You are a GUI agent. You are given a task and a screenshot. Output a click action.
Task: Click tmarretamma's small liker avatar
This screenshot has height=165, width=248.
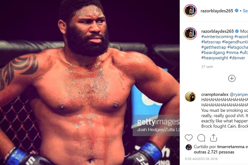coord(188,147)
